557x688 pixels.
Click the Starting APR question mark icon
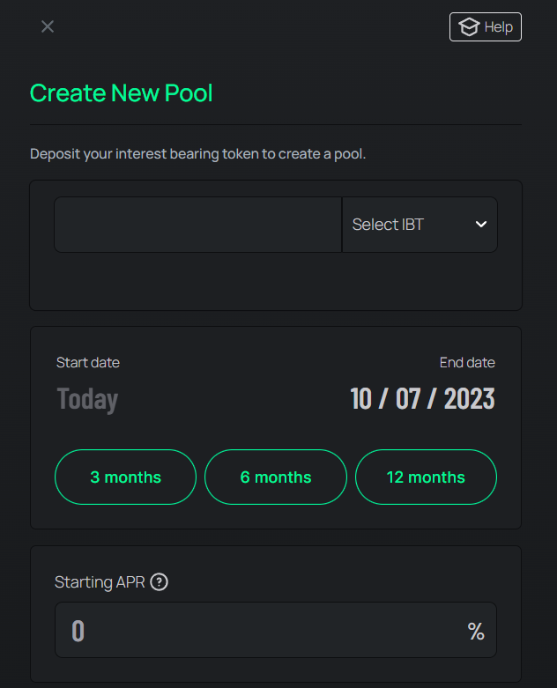point(159,581)
